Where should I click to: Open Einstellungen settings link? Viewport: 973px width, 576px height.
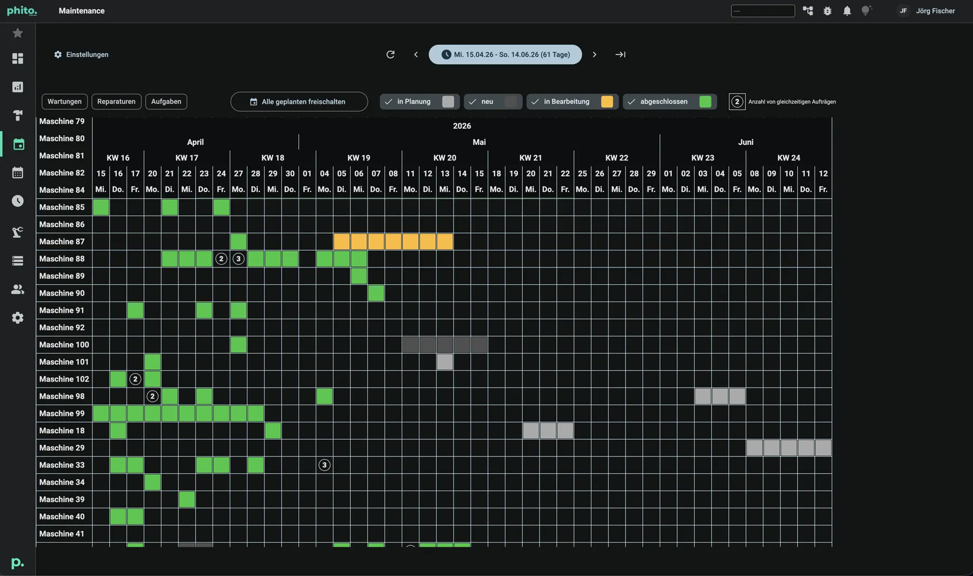coord(81,55)
